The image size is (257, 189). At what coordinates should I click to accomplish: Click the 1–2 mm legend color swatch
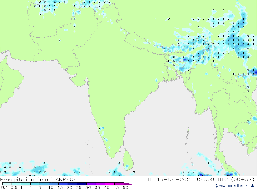click(26, 184)
